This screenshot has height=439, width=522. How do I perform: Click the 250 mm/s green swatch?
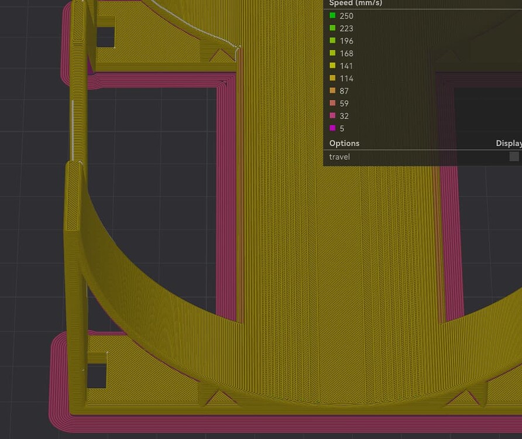click(332, 15)
